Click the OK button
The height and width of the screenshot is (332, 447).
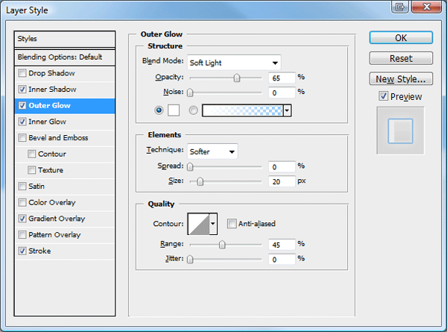(x=401, y=38)
